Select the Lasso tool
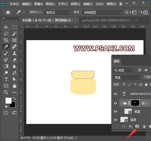The height and width of the screenshot is (141, 151). pos(6,34)
